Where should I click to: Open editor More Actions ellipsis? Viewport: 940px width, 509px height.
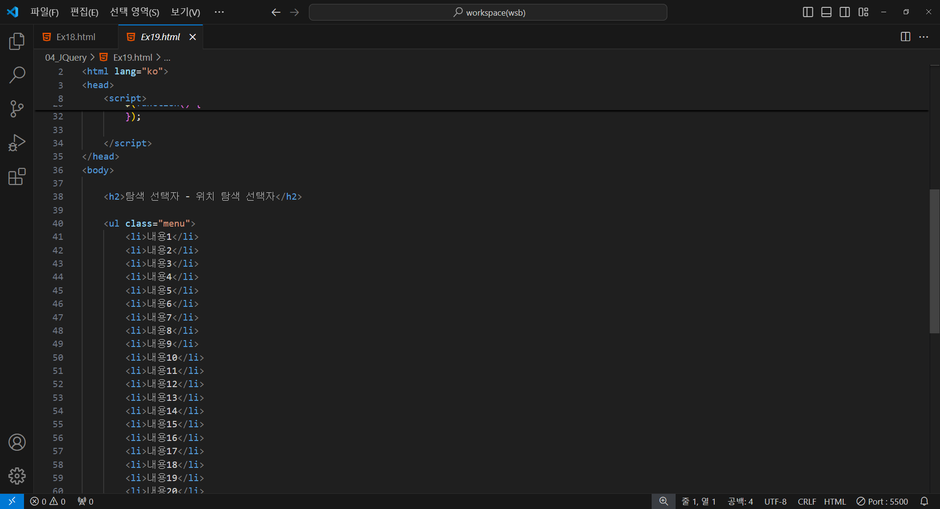924,37
